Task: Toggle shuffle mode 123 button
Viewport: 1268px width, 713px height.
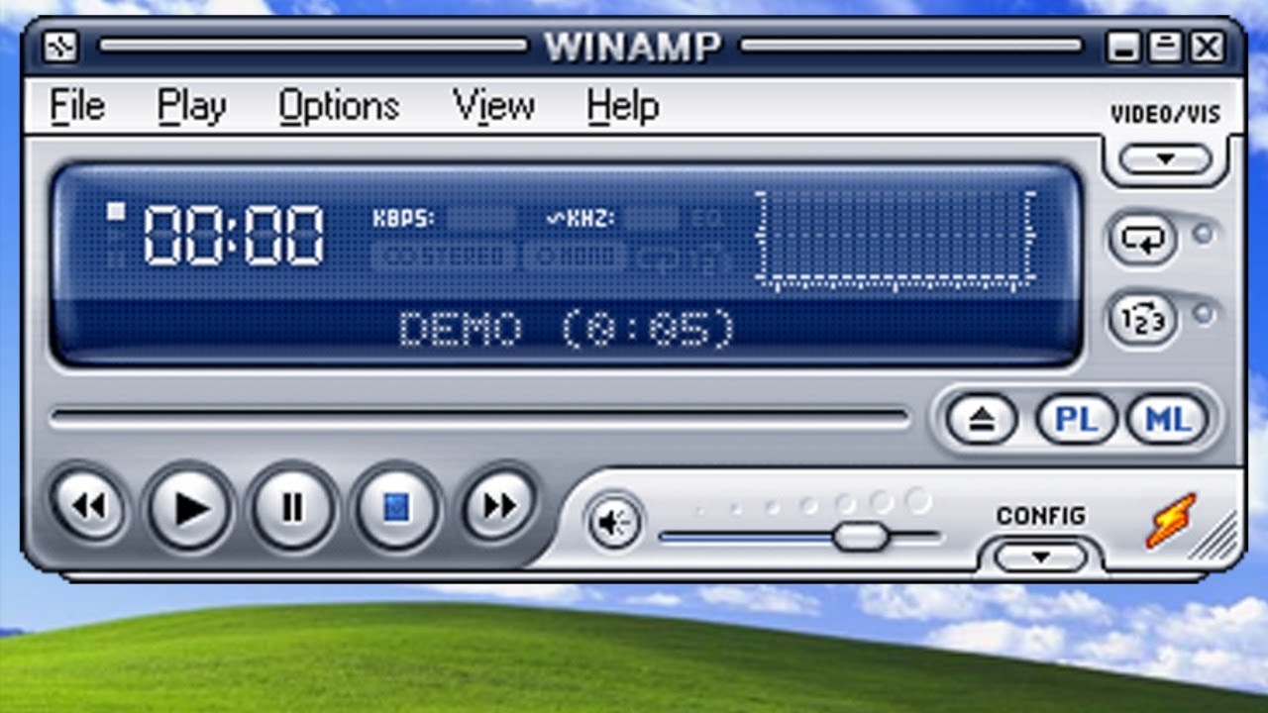Action: pyautogui.click(x=1143, y=320)
